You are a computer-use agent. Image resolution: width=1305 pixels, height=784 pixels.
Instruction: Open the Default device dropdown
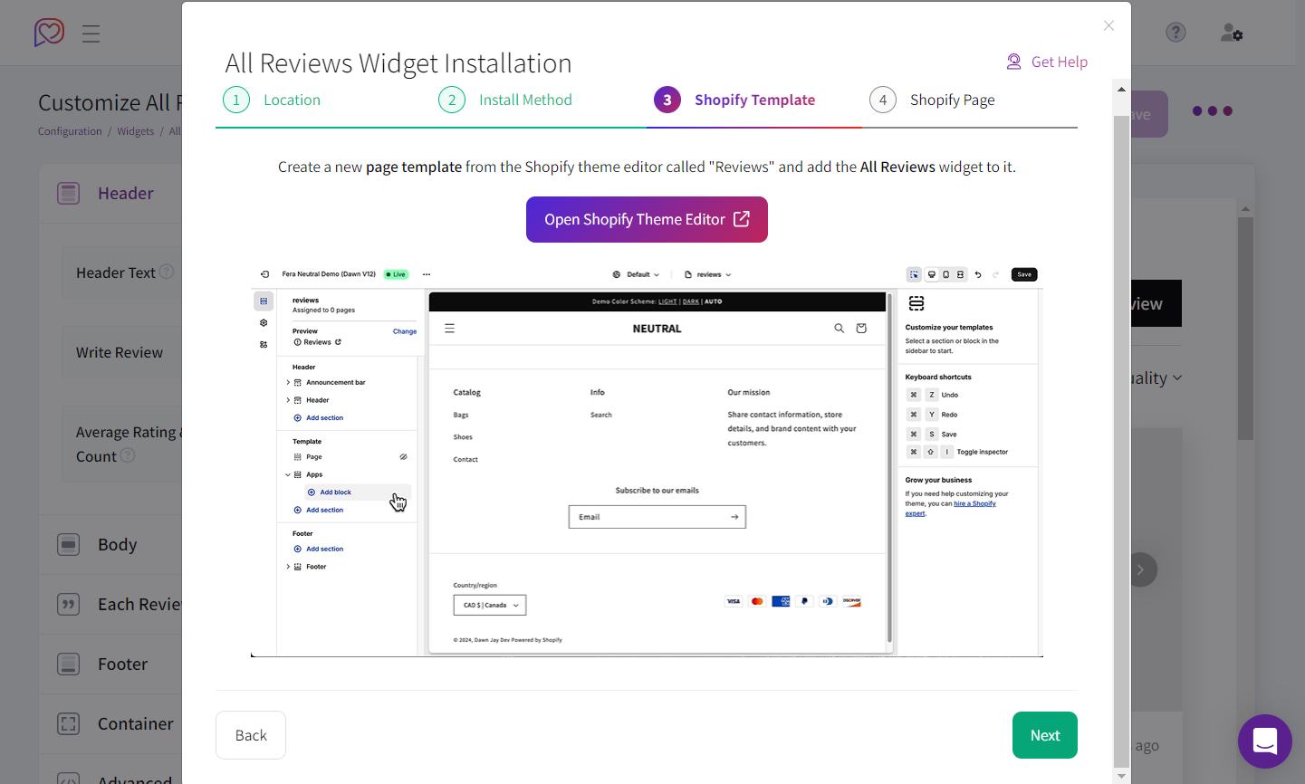[x=637, y=273]
